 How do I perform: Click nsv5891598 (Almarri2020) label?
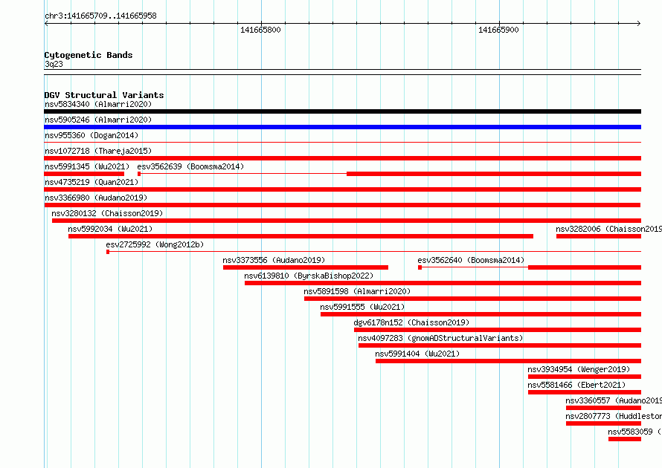(x=357, y=291)
